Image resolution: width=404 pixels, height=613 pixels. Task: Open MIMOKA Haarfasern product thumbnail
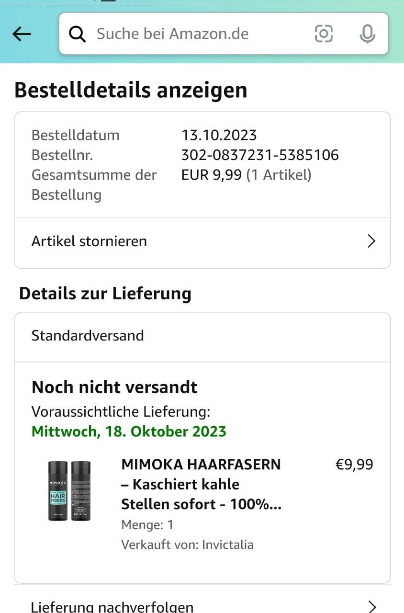(x=70, y=490)
